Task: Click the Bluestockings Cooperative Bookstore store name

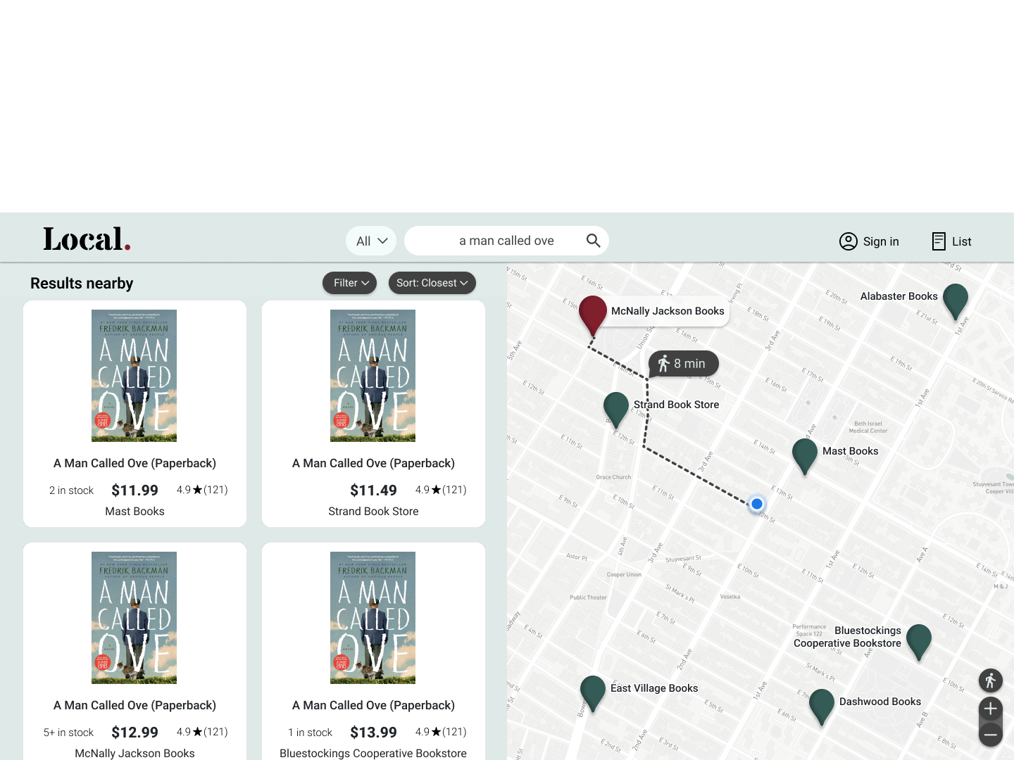Action: coord(373,753)
